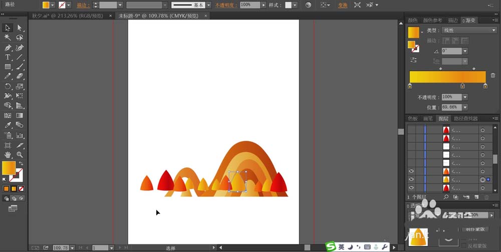Viewport: 501px width, 252px height.
Task: Click the large fill swatch in the toolbox
Action: [9, 168]
